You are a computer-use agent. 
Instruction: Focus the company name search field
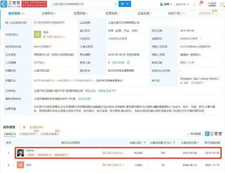[83, 4]
